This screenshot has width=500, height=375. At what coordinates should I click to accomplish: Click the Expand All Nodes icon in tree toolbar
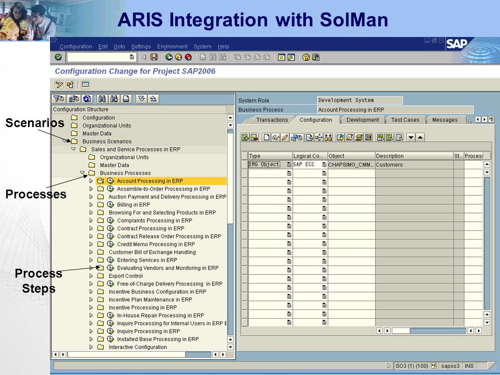(x=142, y=99)
